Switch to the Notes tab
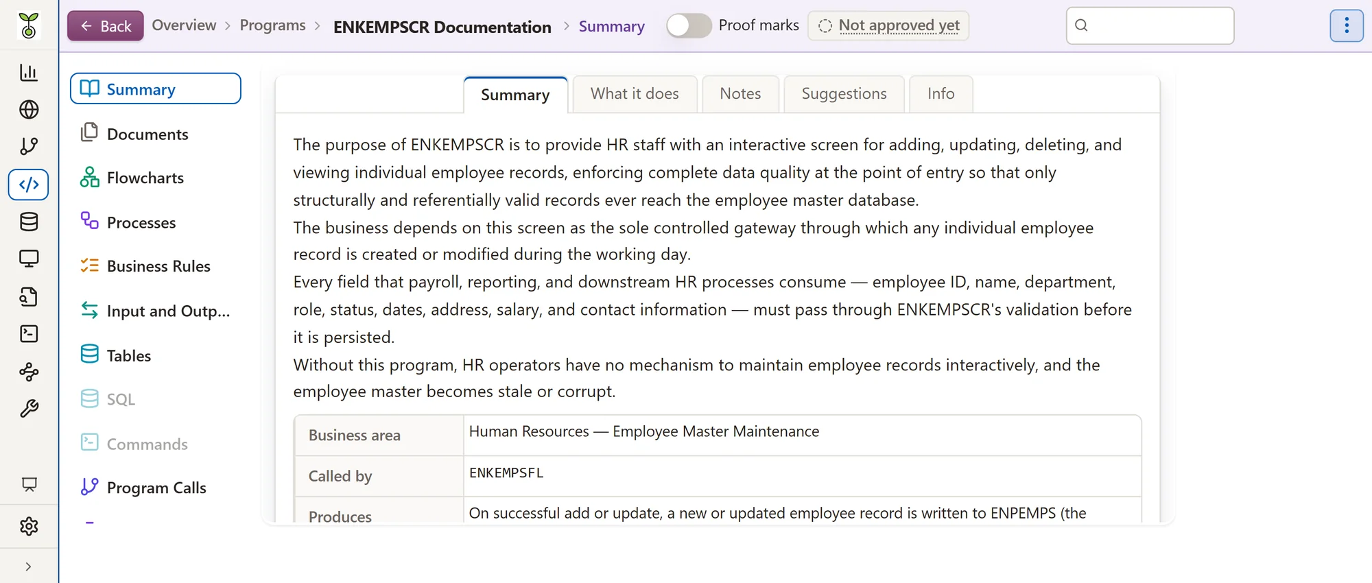The image size is (1372, 583). 740,94
